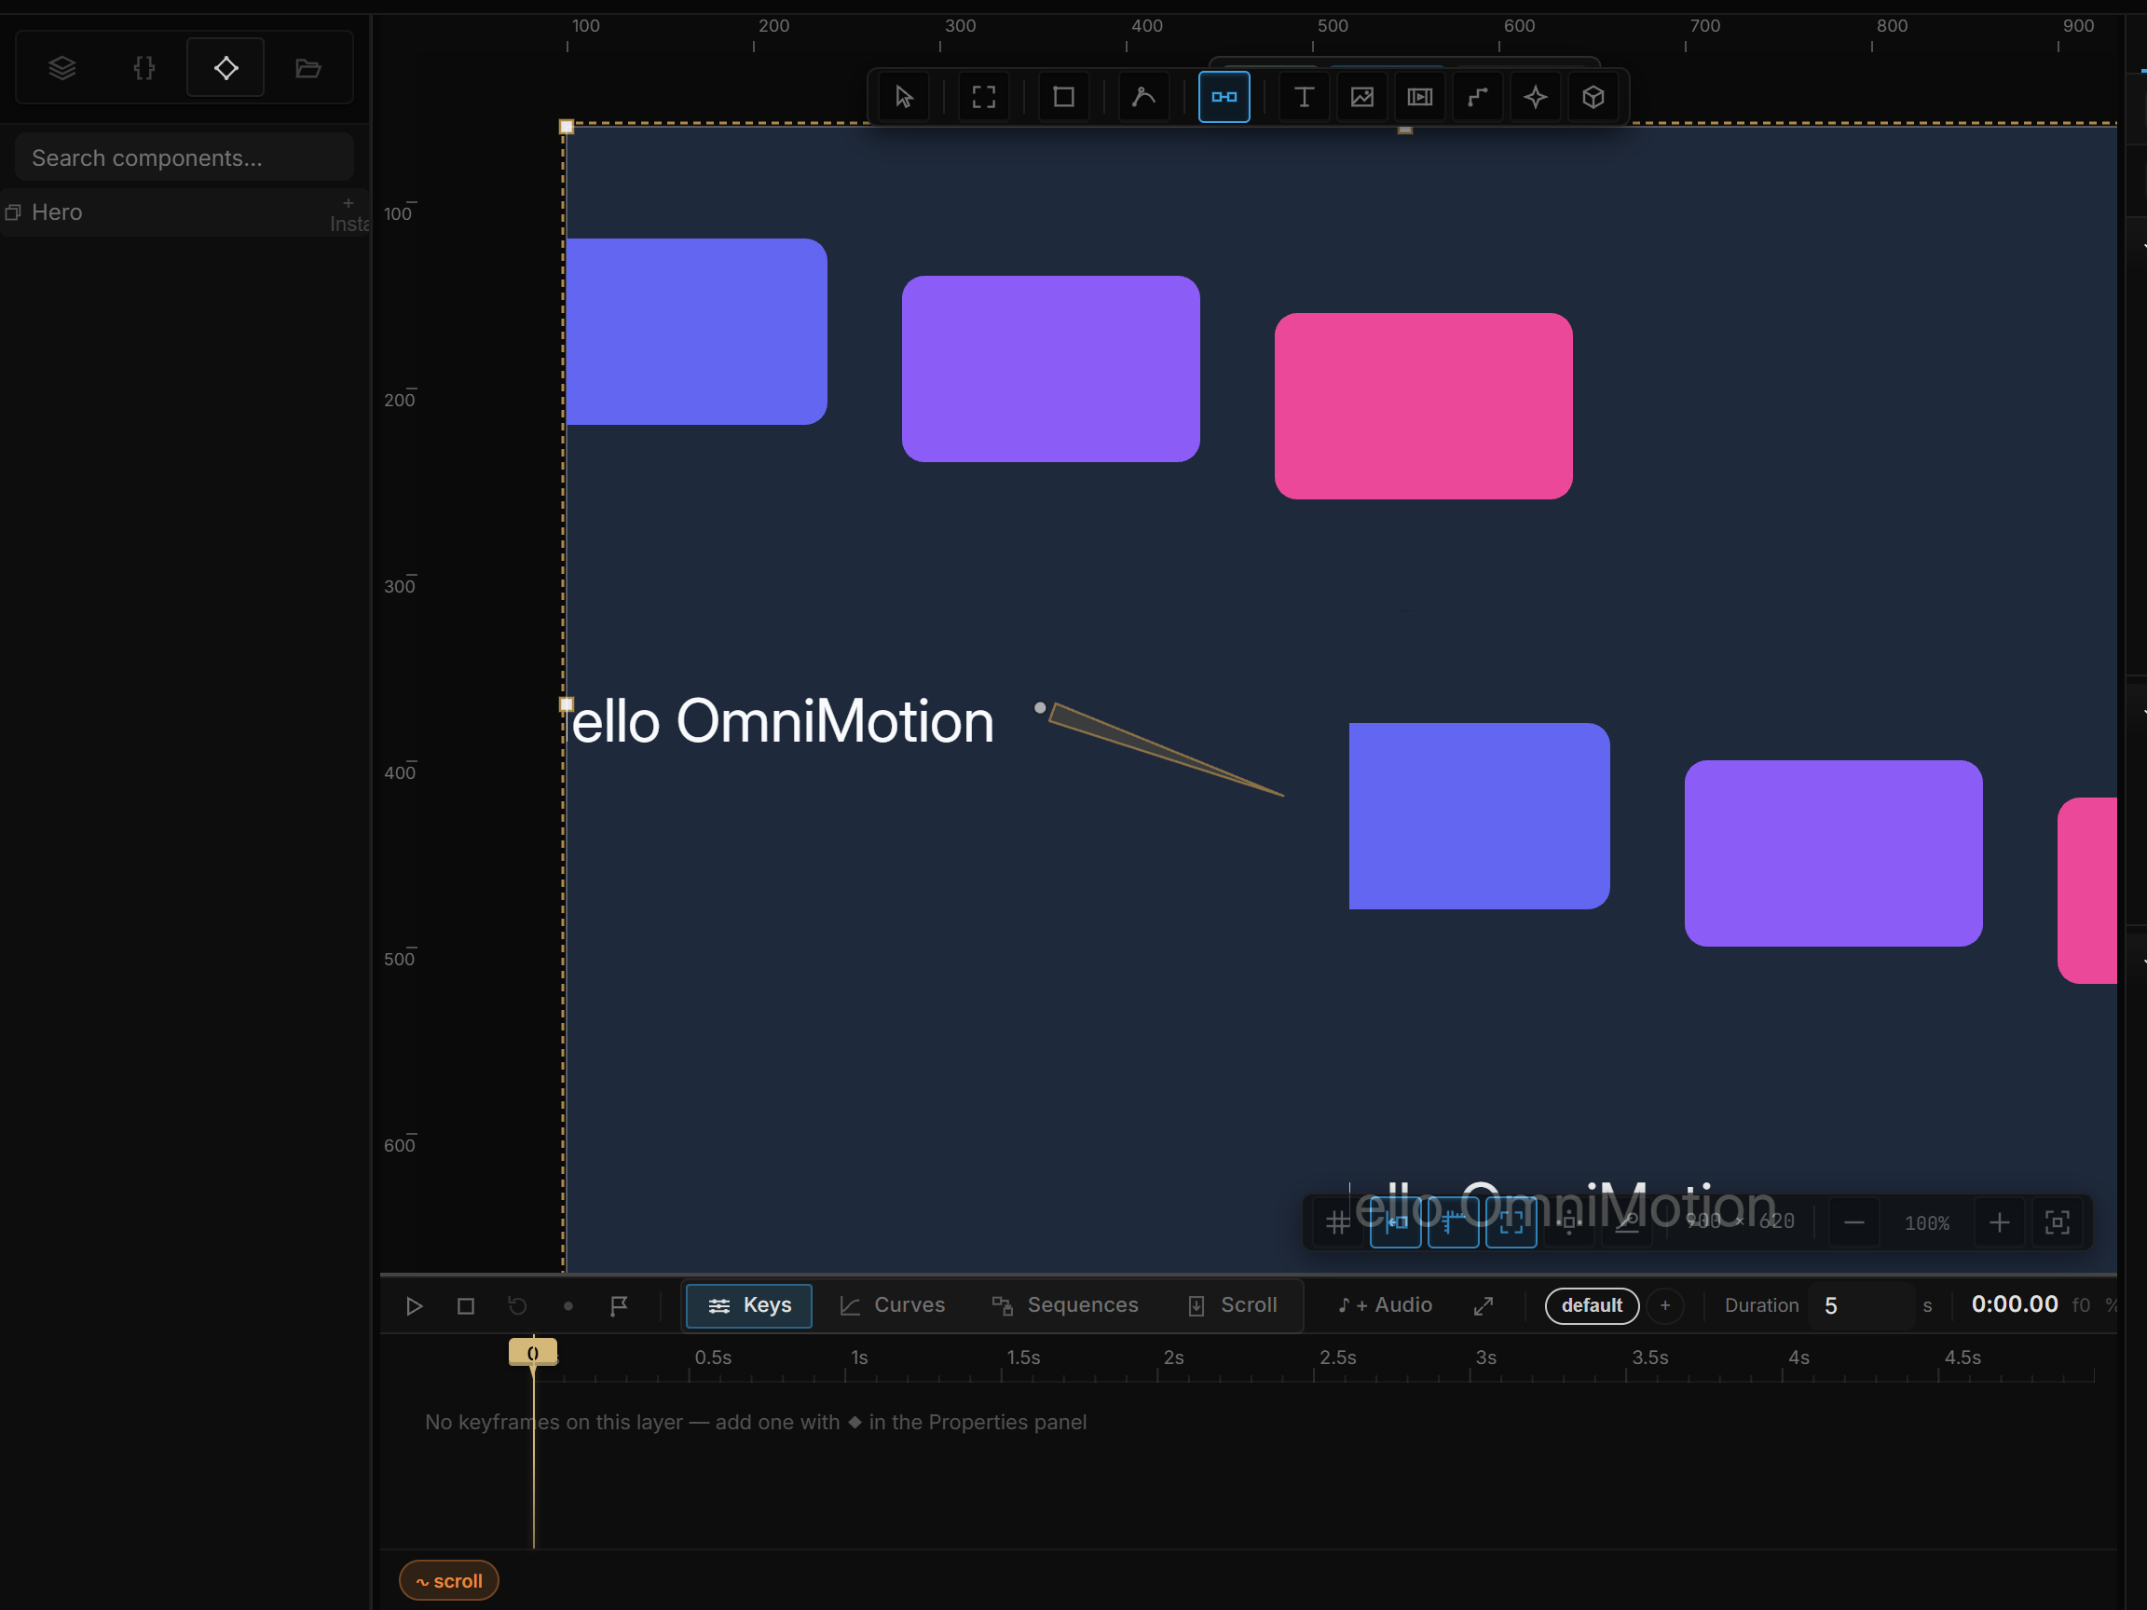This screenshot has height=1610, width=2147.
Task: Select the arrow pointer tool
Action: pos(904,97)
